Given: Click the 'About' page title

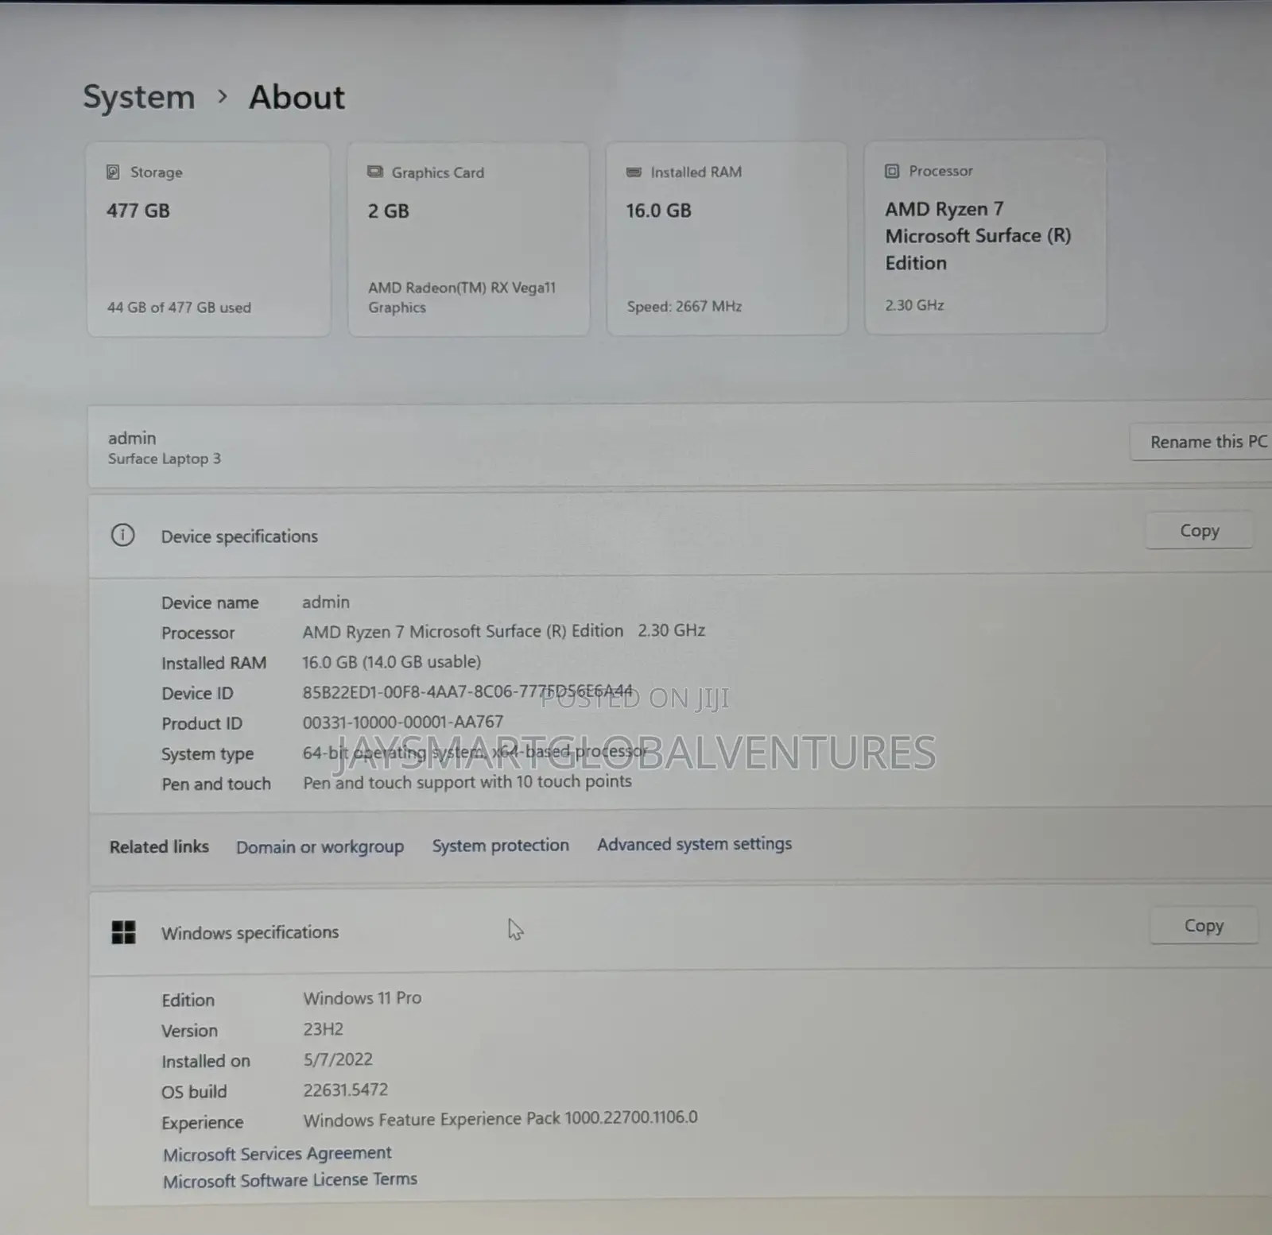Looking at the screenshot, I should coord(297,97).
